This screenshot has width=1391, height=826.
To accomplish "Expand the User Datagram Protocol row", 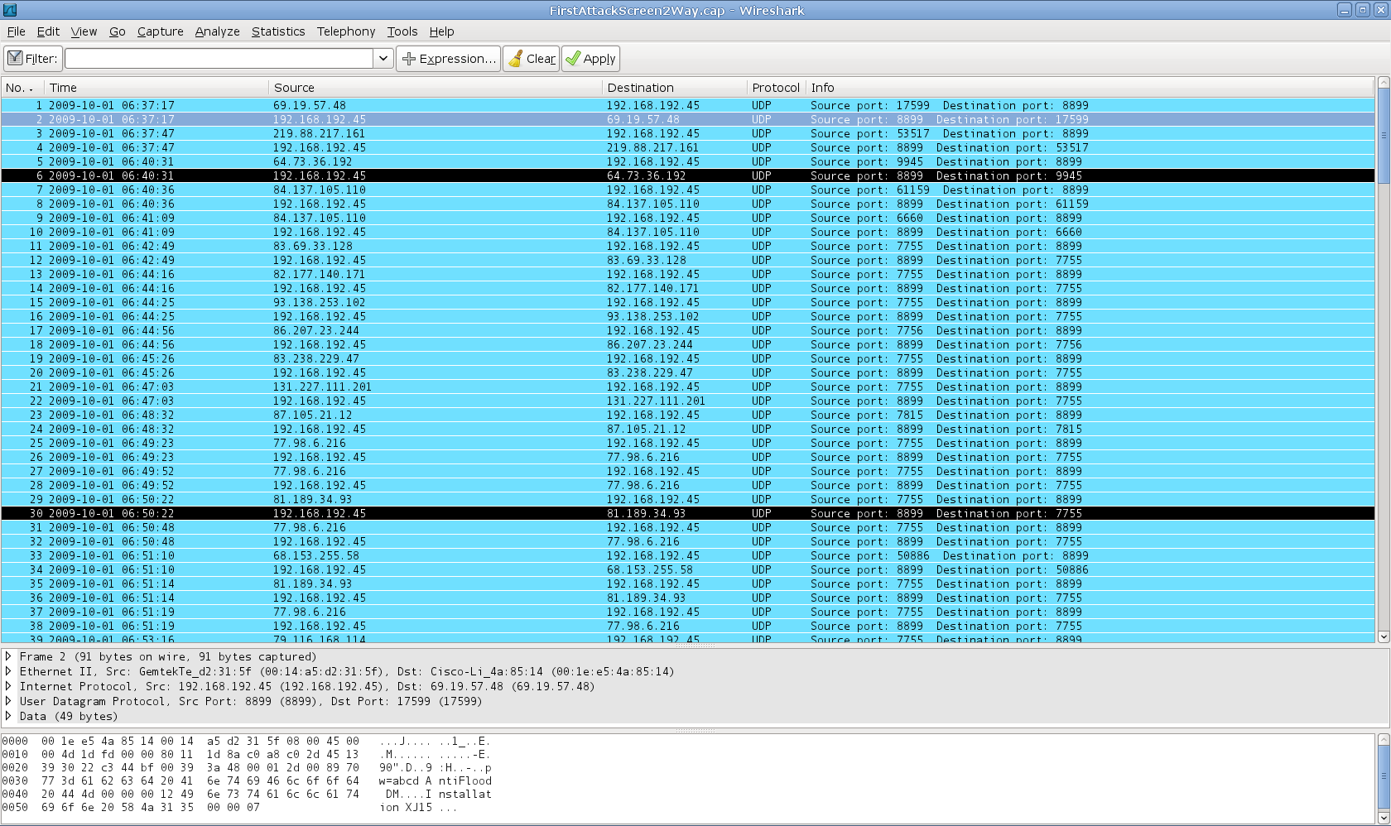I will [8, 701].
